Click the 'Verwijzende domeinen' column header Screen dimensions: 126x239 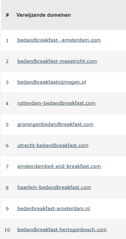point(44,15)
